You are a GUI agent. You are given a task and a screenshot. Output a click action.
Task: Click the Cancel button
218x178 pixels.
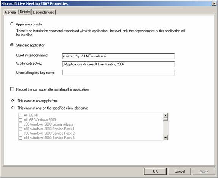(180, 171)
